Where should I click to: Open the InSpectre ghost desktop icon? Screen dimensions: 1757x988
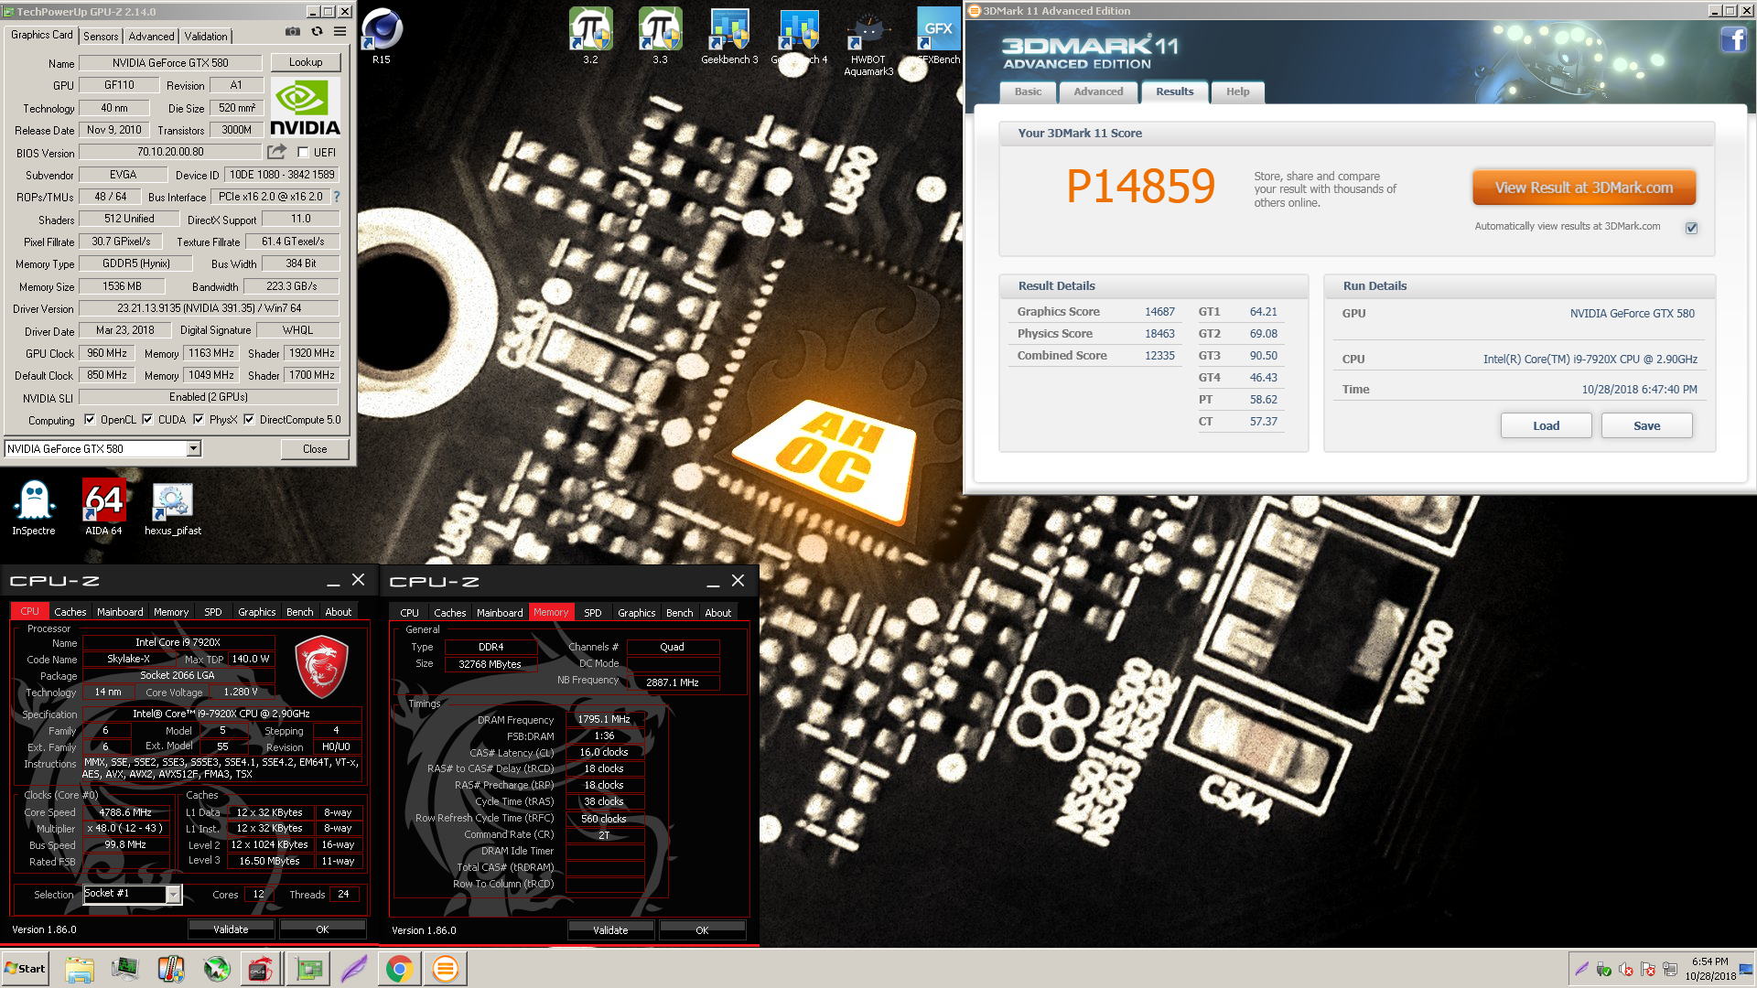coord(34,508)
